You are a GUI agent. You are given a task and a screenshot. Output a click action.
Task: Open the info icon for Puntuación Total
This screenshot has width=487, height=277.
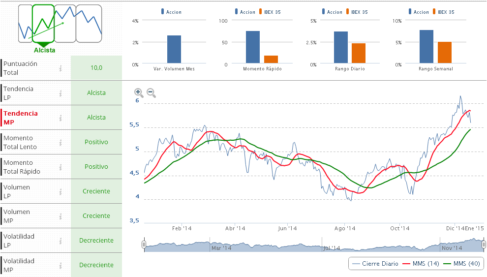click(61, 68)
